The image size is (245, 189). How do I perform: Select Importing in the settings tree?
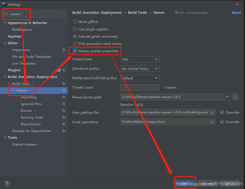coord(28,97)
